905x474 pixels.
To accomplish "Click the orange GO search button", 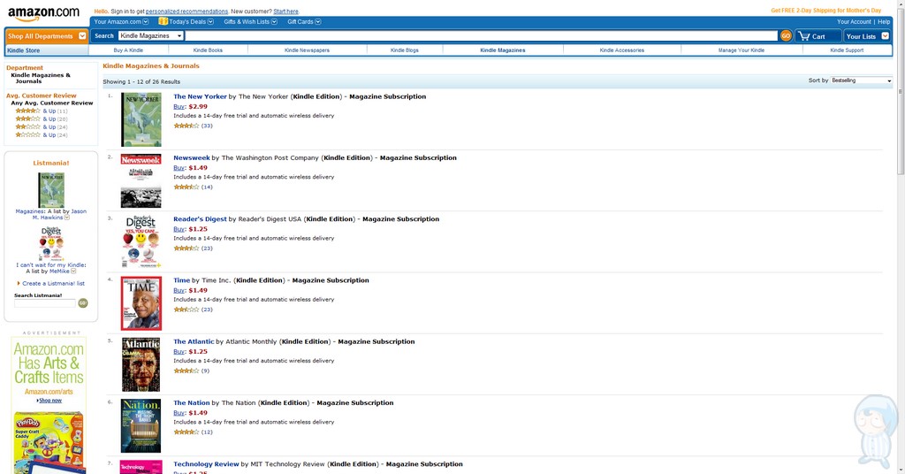I will point(786,35).
